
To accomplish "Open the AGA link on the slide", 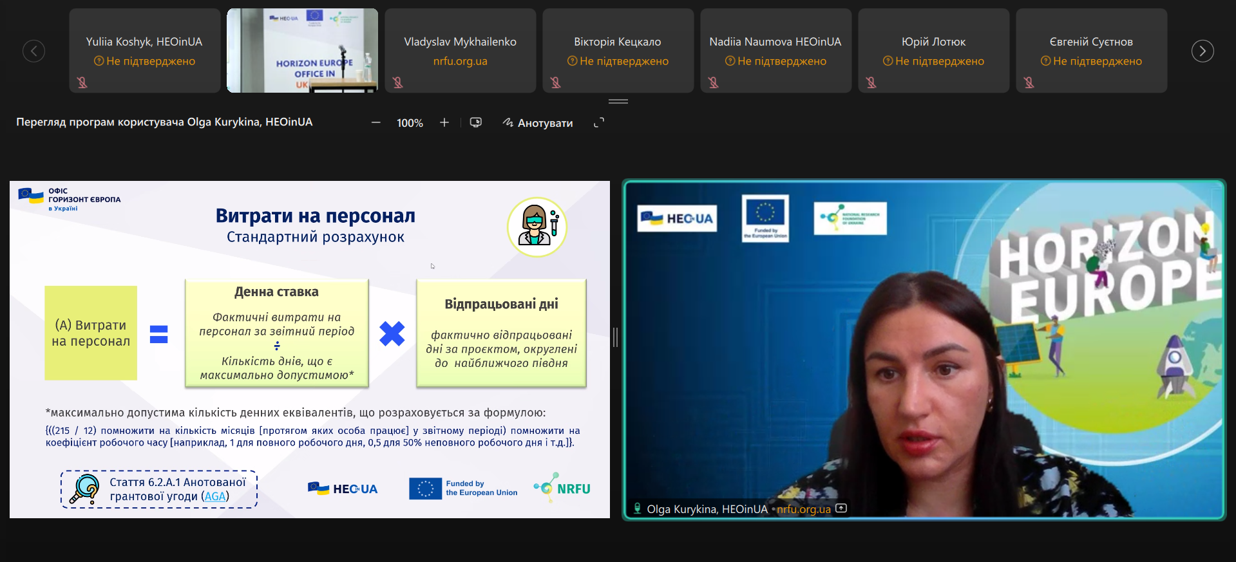I will pyautogui.click(x=215, y=496).
